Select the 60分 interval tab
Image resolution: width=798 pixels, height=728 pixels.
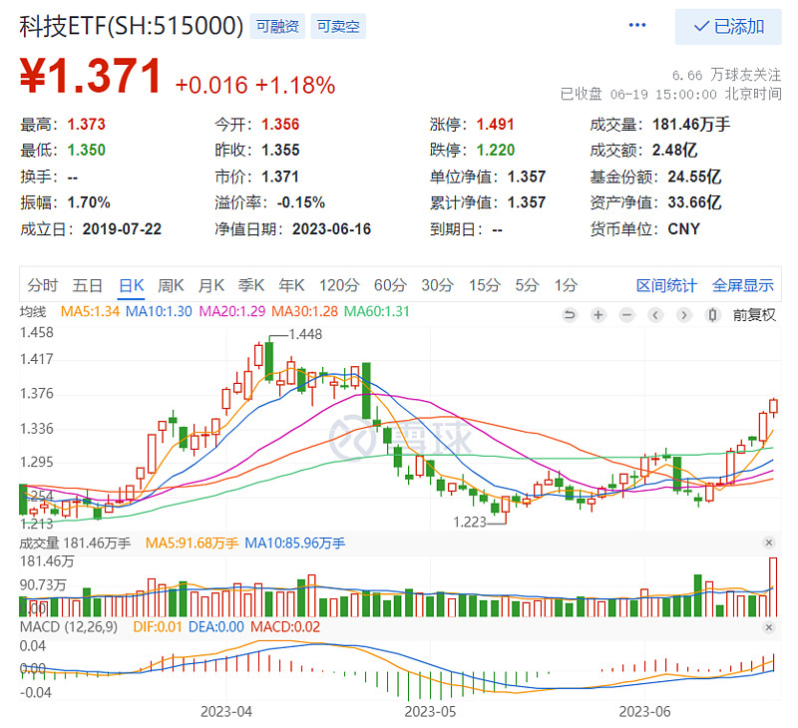coord(389,284)
